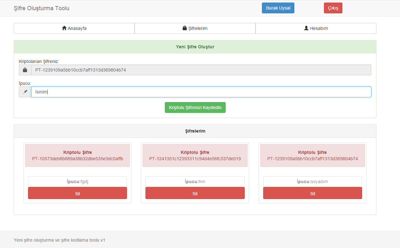Switch to the Şifrelerim tab
Viewport: 400px width, 248px height.
(x=195, y=28)
